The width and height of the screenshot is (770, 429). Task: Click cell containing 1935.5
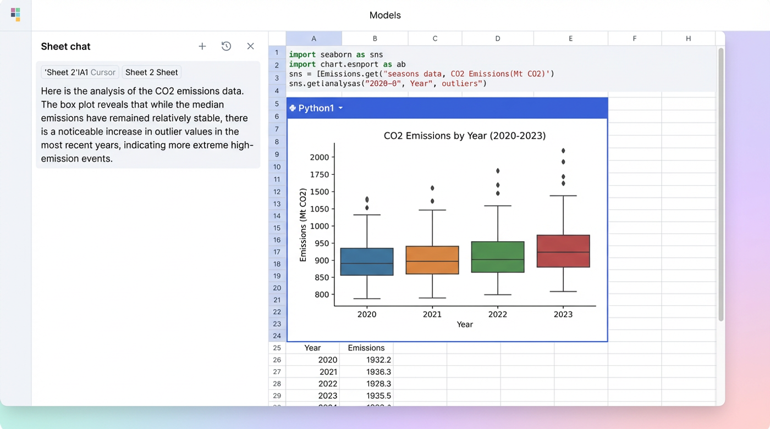click(x=366, y=395)
